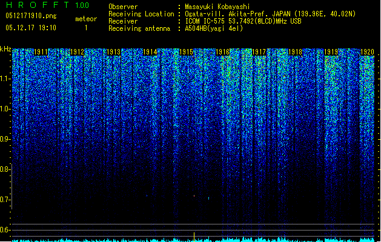Click the 1916 time marker label

pyautogui.click(x=222, y=52)
